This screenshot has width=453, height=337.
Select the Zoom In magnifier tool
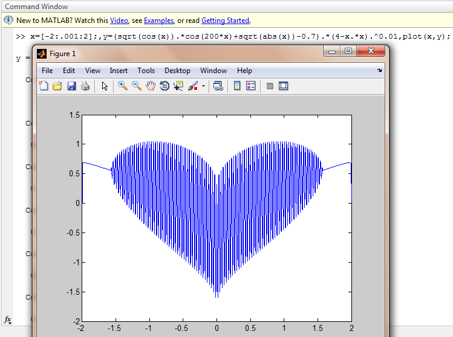[x=123, y=86]
